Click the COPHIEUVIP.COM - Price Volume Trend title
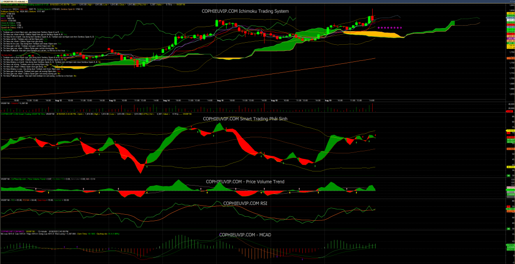The height and width of the screenshot is (264, 515). pyautogui.click(x=245, y=181)
